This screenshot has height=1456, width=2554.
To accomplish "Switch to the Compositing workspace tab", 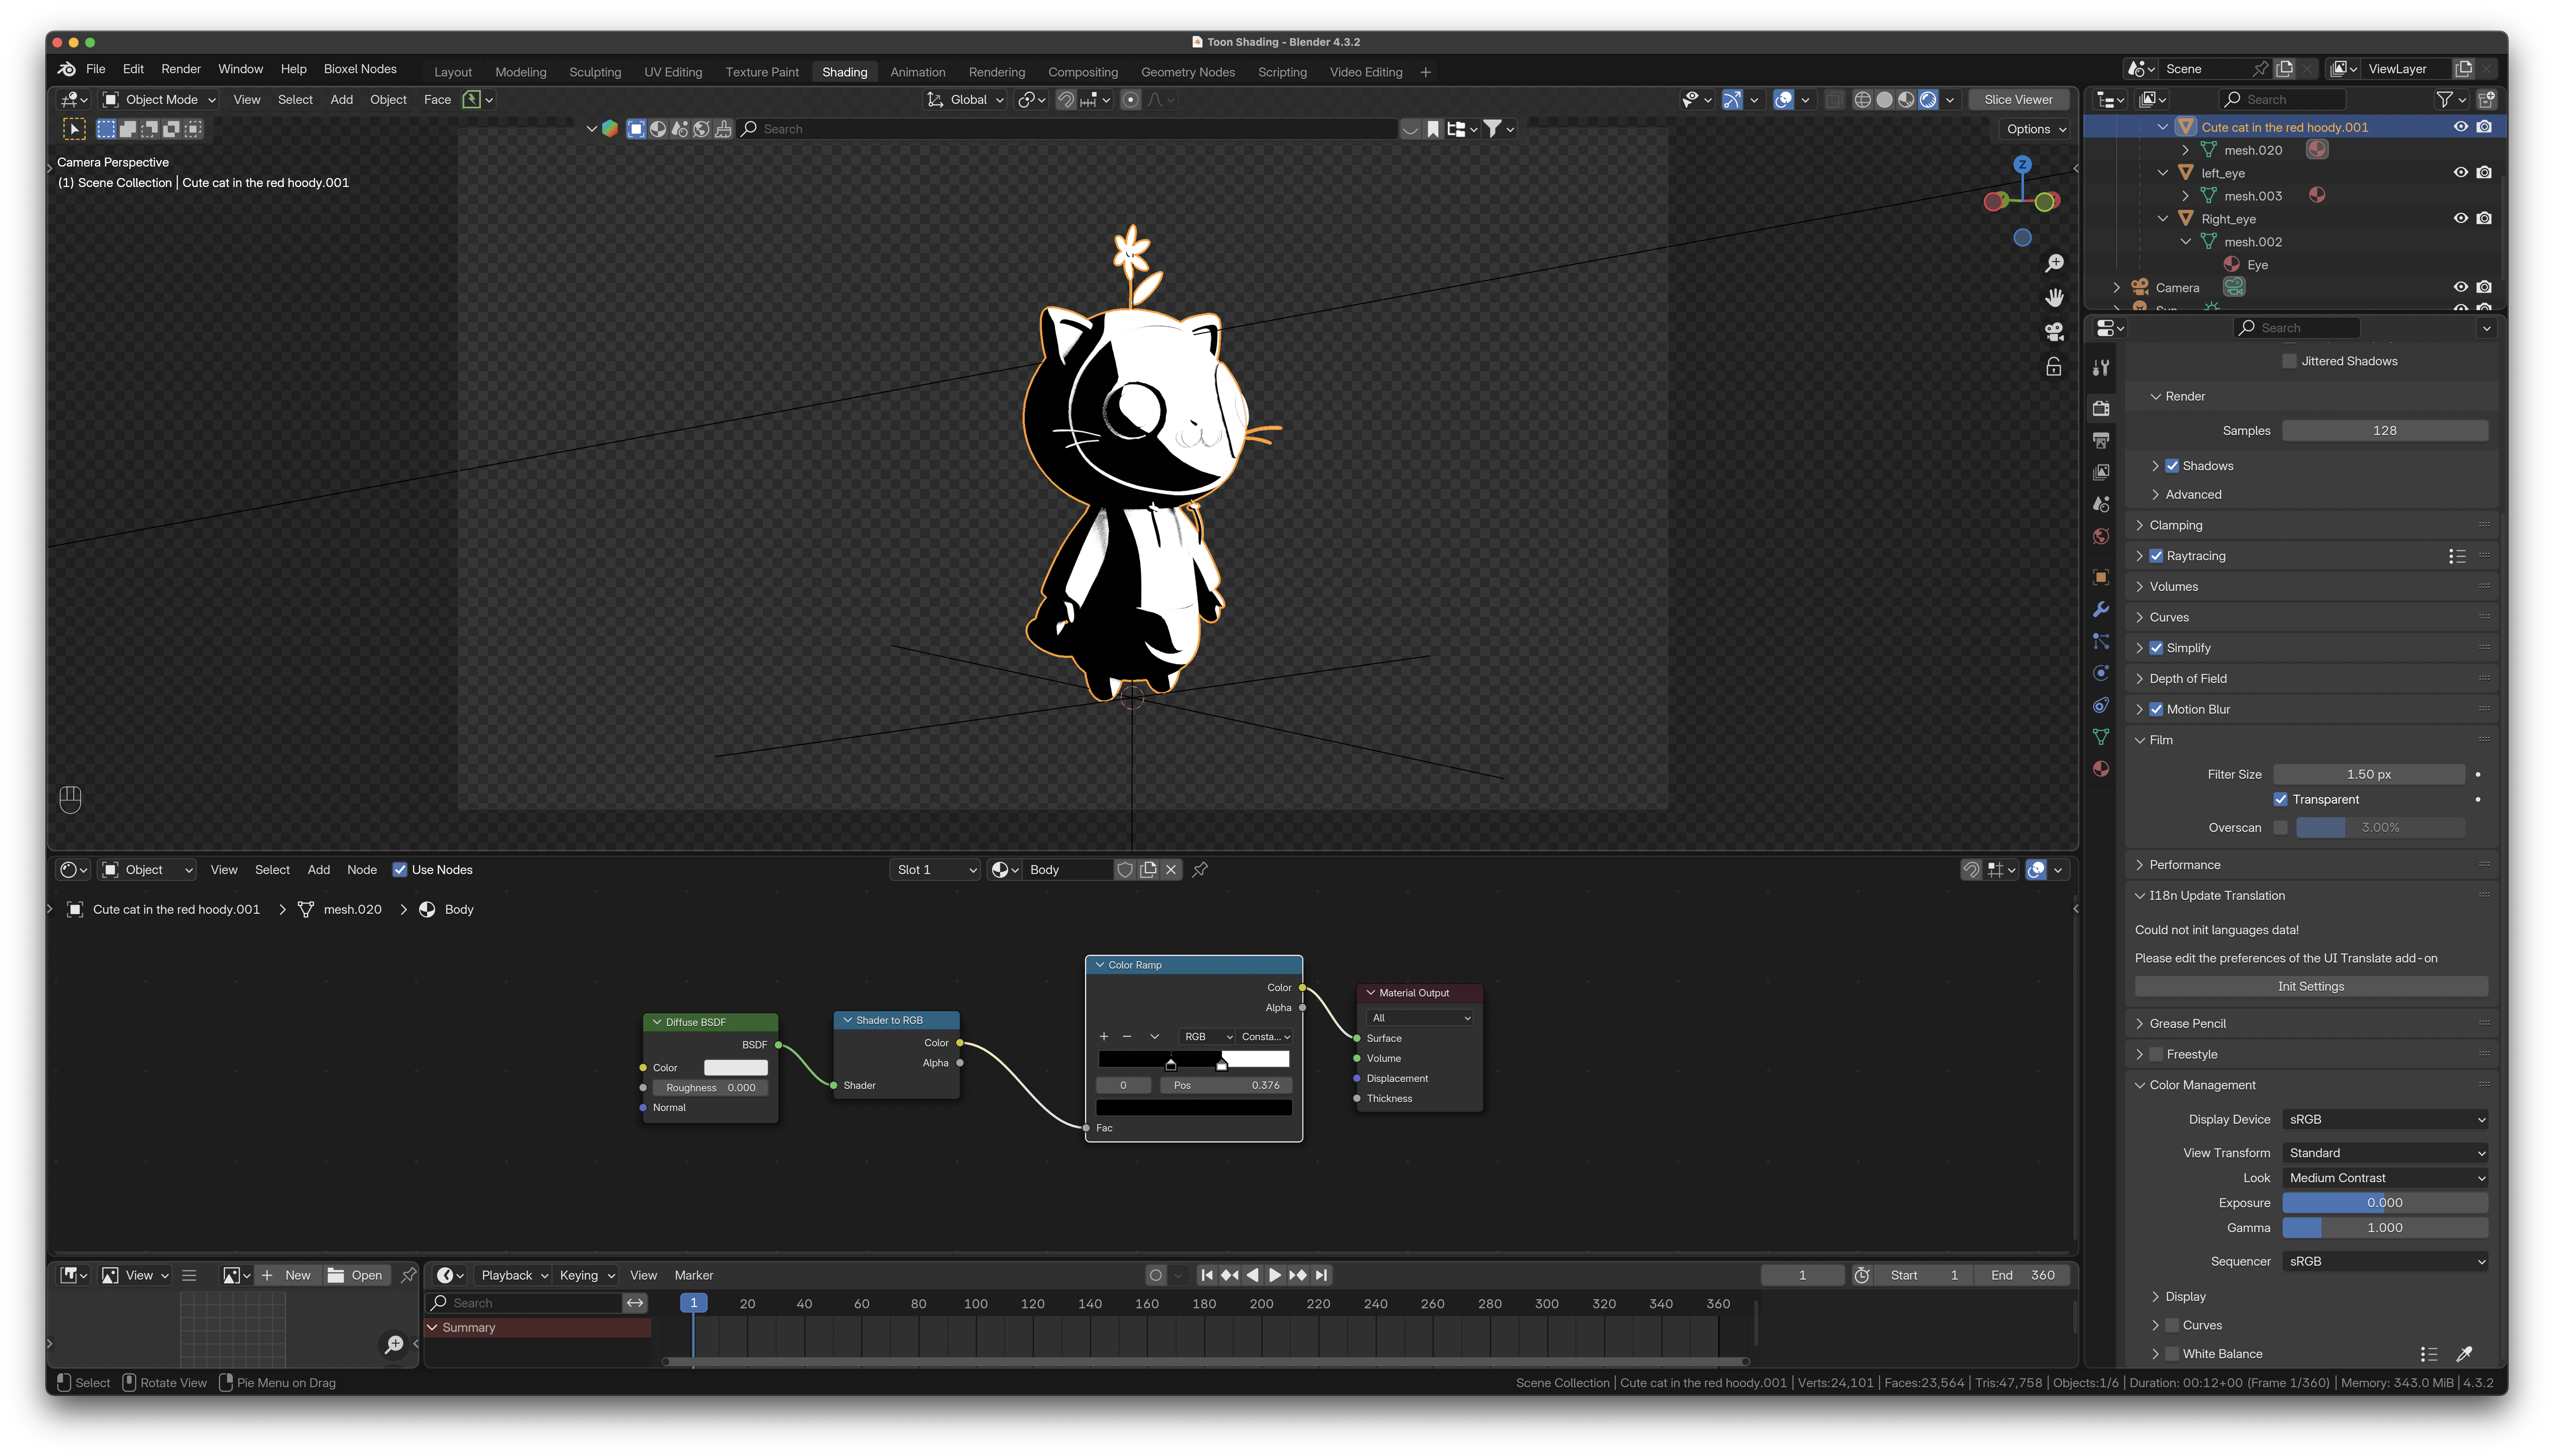I will 1083,72.
